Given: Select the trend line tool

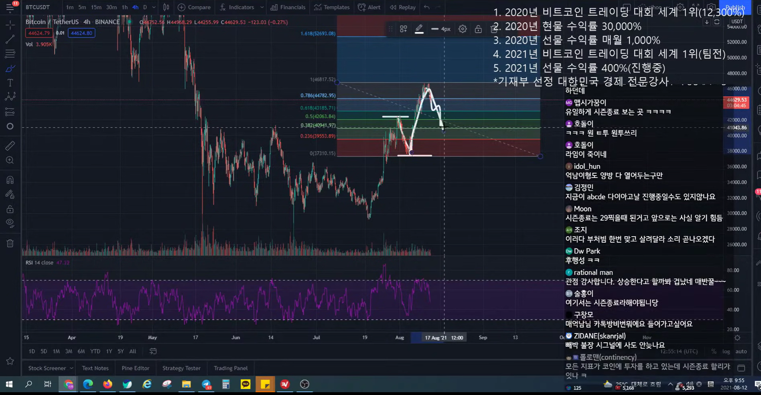Looking at the screenshot, I should (x=10, y=39).
